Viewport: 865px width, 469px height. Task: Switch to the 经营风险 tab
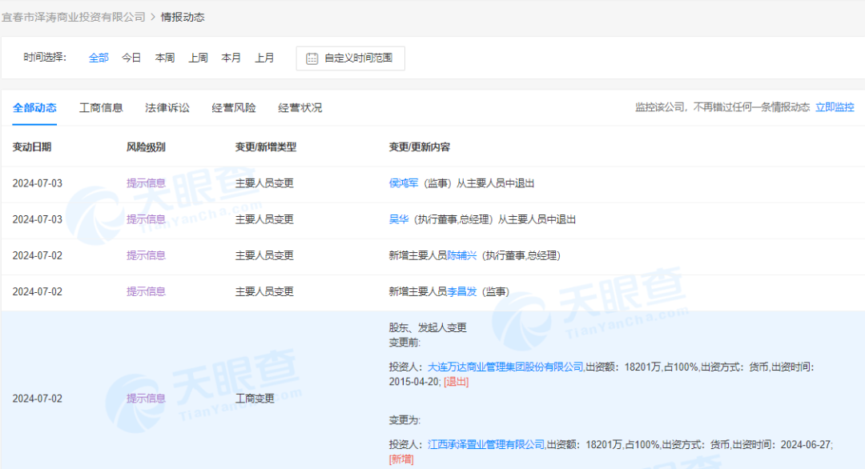232,107
